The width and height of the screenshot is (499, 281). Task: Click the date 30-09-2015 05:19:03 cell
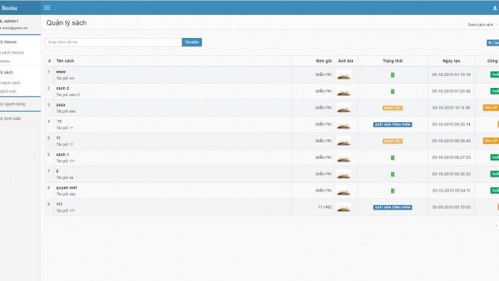pyautogui.click(x=451, y=207)
